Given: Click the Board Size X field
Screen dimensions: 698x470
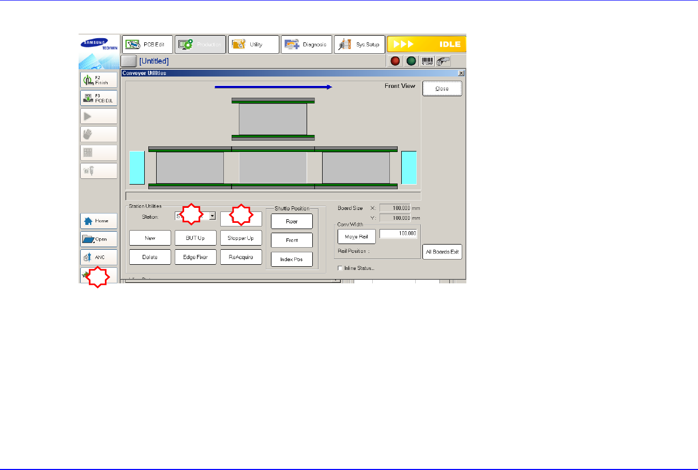Looking at the screenshot, I should 395,208.
